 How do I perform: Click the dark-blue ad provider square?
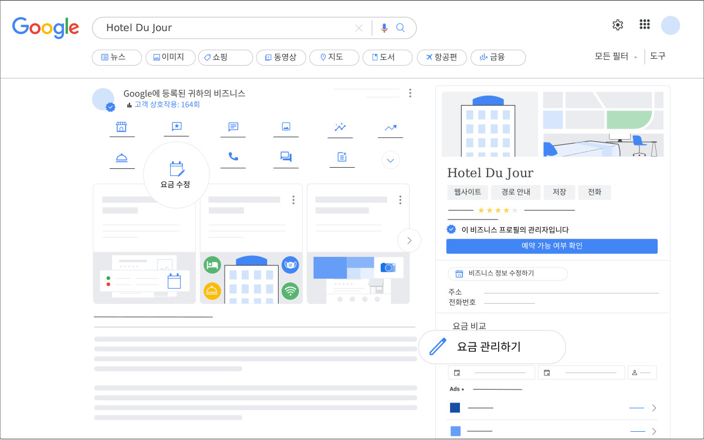click(455, 408)
